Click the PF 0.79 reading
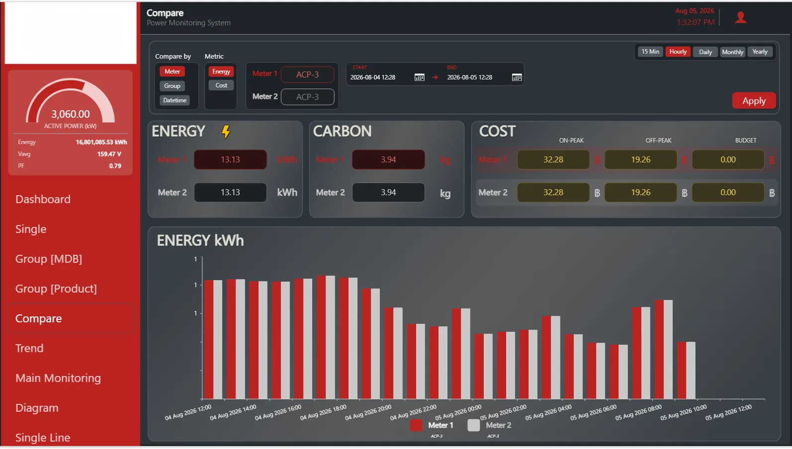The height and width of the screenshot is (449, 792). click(115, 166)
